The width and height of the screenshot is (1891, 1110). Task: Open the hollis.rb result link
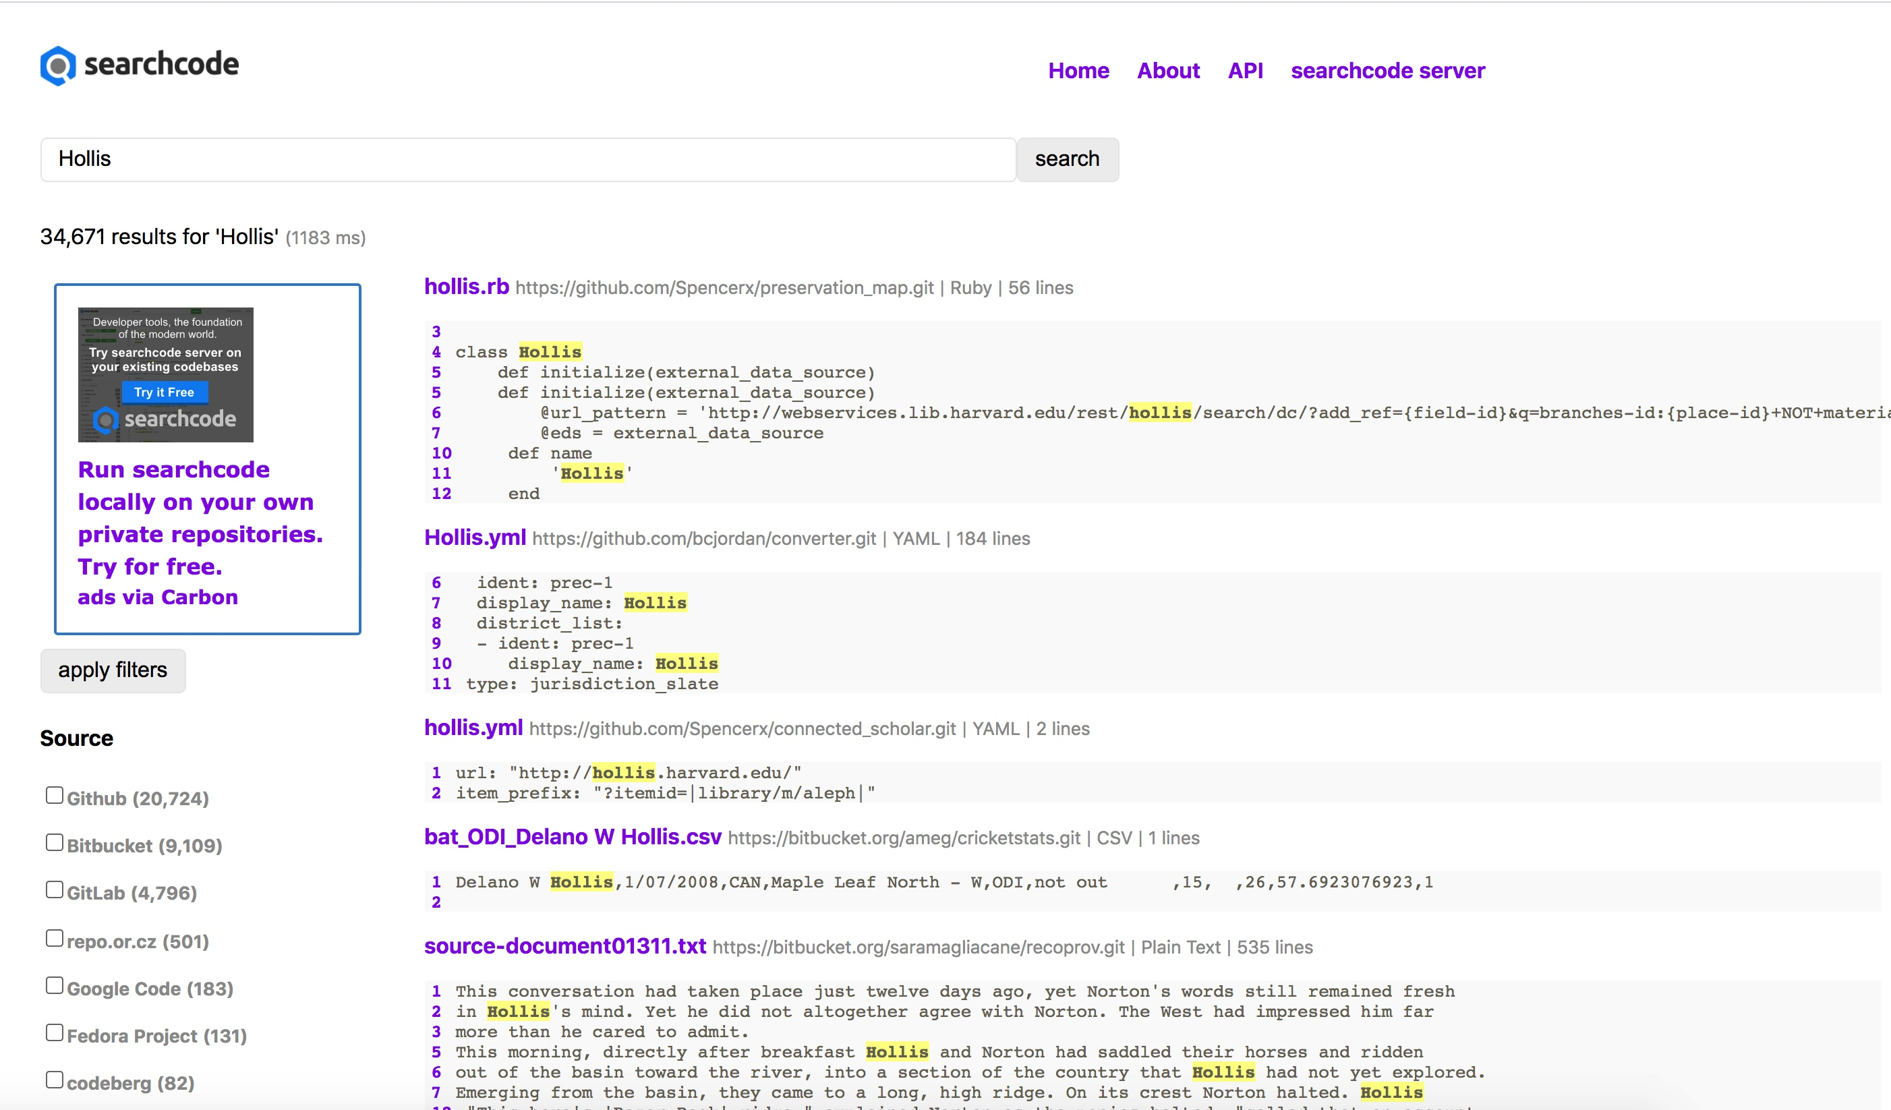(x=466, y=287)
